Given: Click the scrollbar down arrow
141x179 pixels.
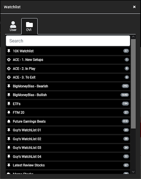Looking at the screenshot, I should (133, 172).
